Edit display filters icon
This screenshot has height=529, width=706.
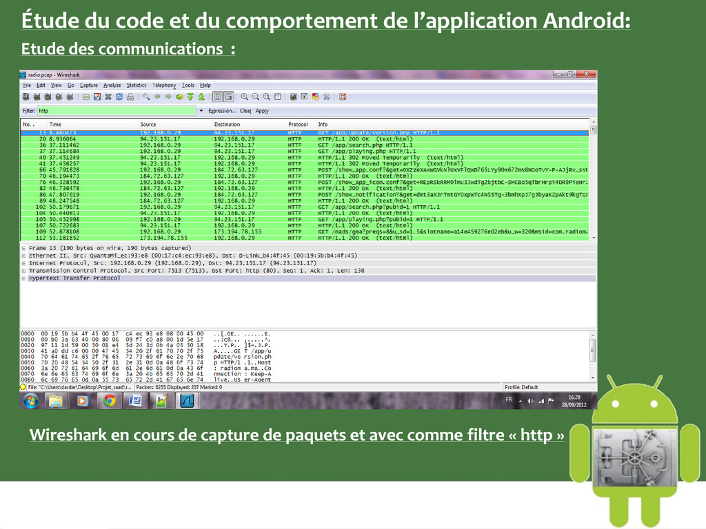click(x=304, y=96)
